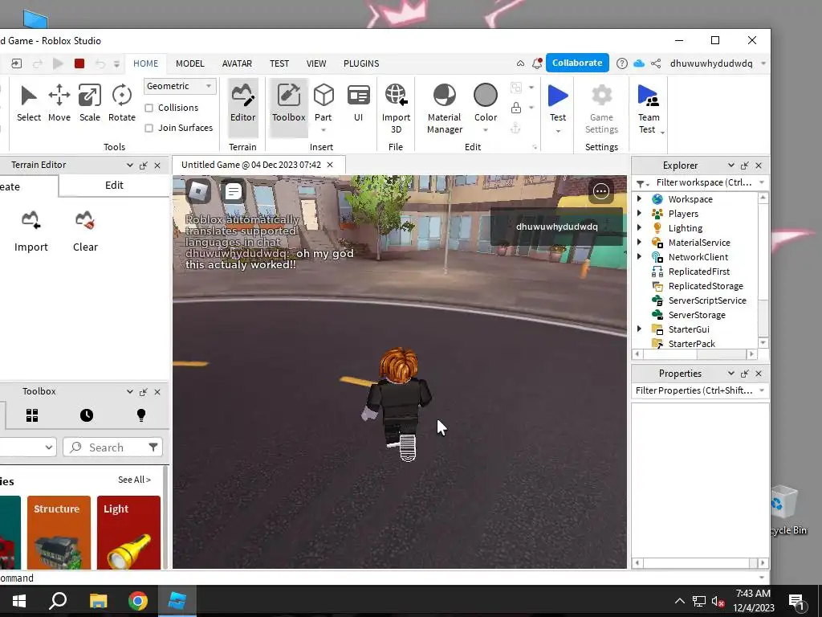Open Chrome from the taskbar
This screenshot has height=617, width=822.
point(138,601)
